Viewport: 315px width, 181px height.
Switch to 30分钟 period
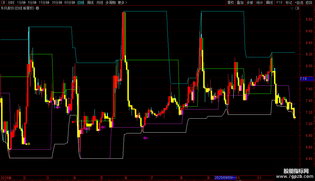coord(57,3)
